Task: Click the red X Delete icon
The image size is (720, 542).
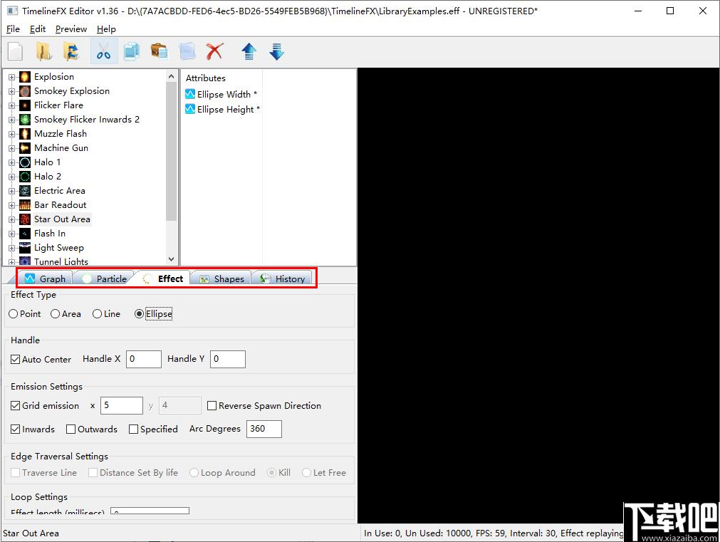Action: pos(214,51)
